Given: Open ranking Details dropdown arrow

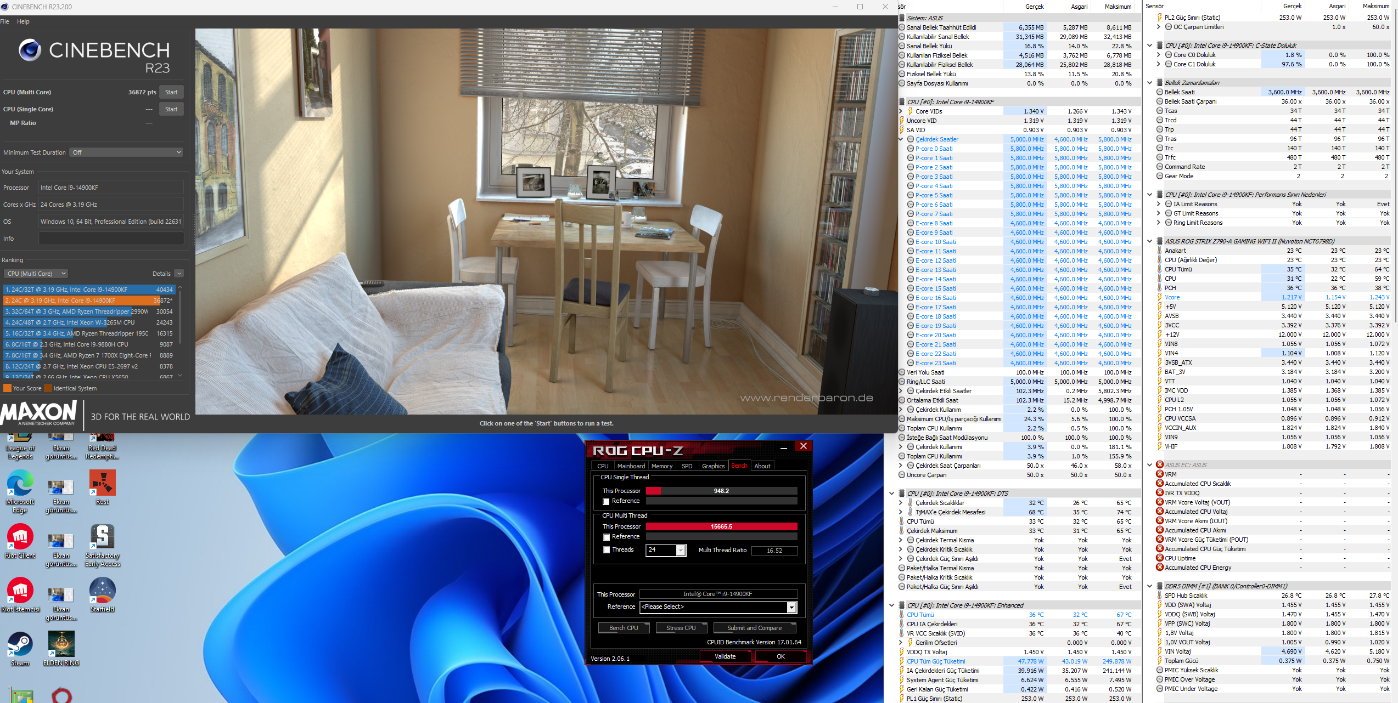Looking at the screenshot, I should point(179,274).
